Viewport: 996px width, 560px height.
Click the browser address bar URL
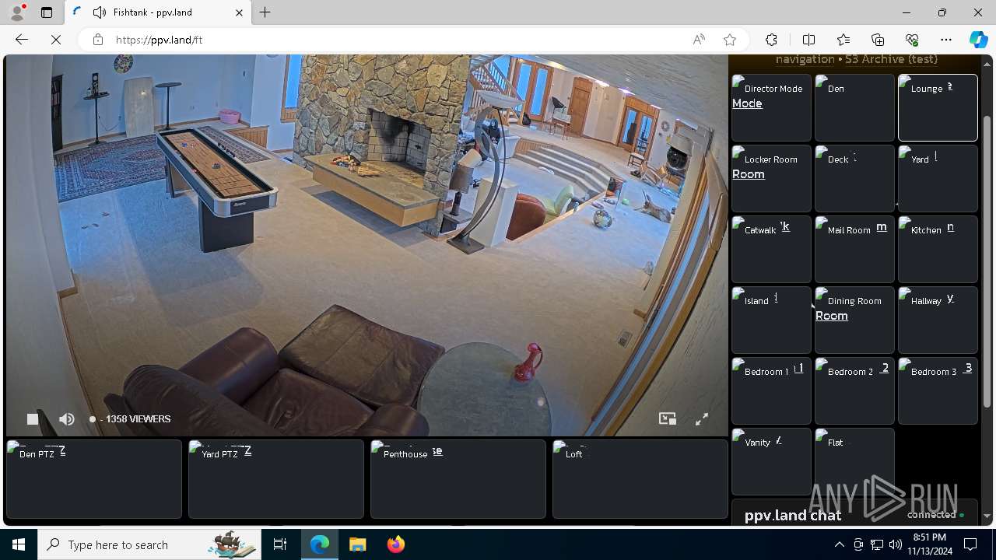(159, 40)
